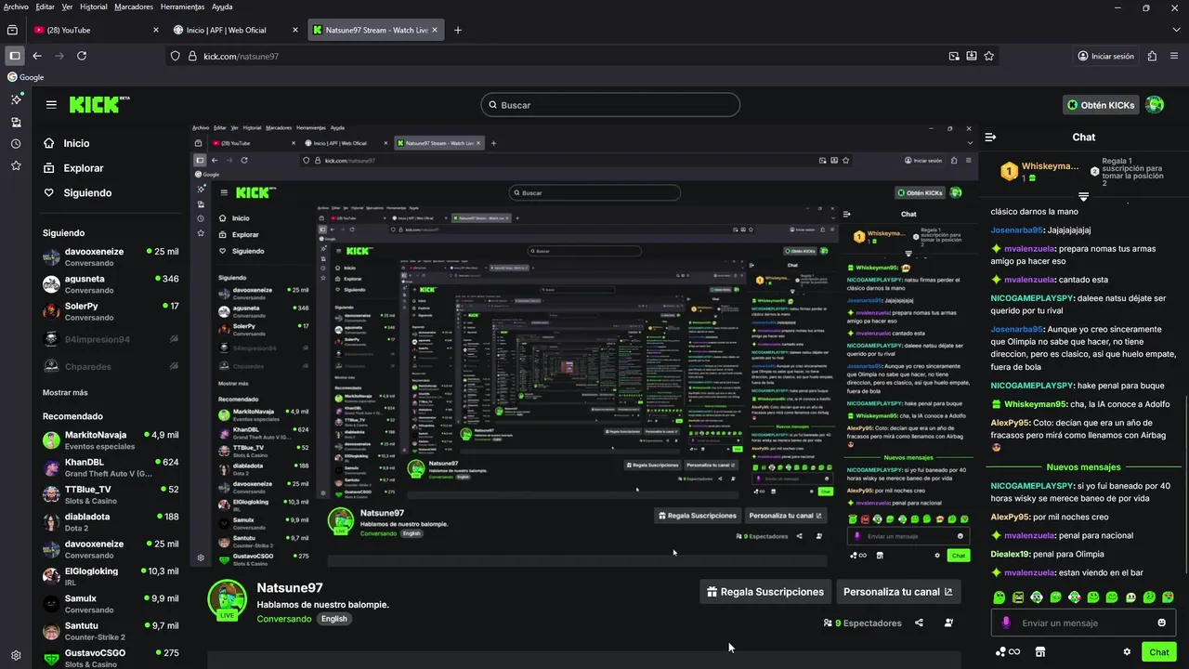Open Firefox View icon left of YouTube tab
This screenshot has width=1189, height=669.
(x=12, y=30)
